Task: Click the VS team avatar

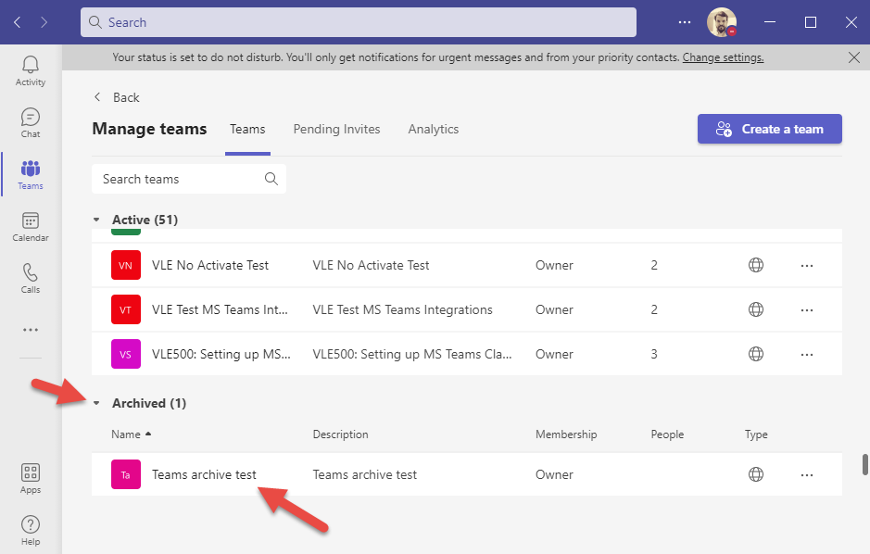Action: [126, 354]
